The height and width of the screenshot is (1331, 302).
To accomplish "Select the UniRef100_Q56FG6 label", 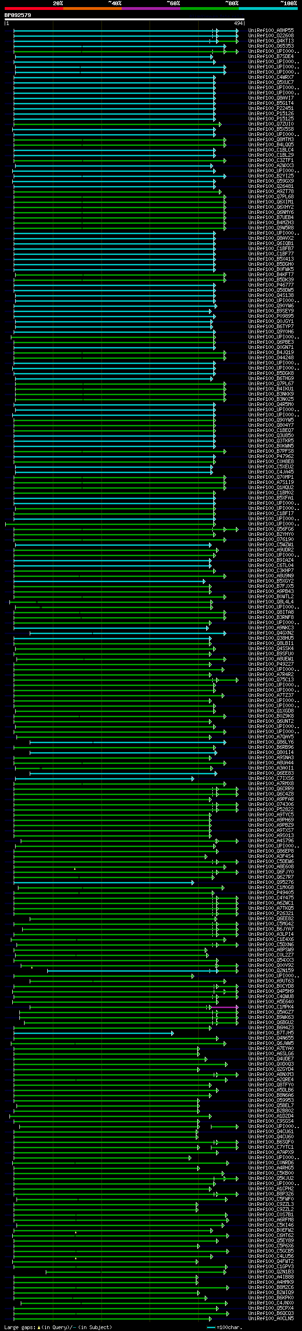I will point(271,529).
